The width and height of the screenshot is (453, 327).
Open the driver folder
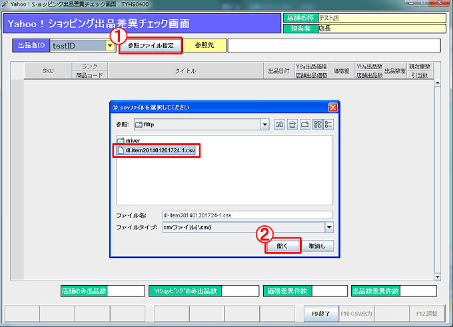[129, 141]
